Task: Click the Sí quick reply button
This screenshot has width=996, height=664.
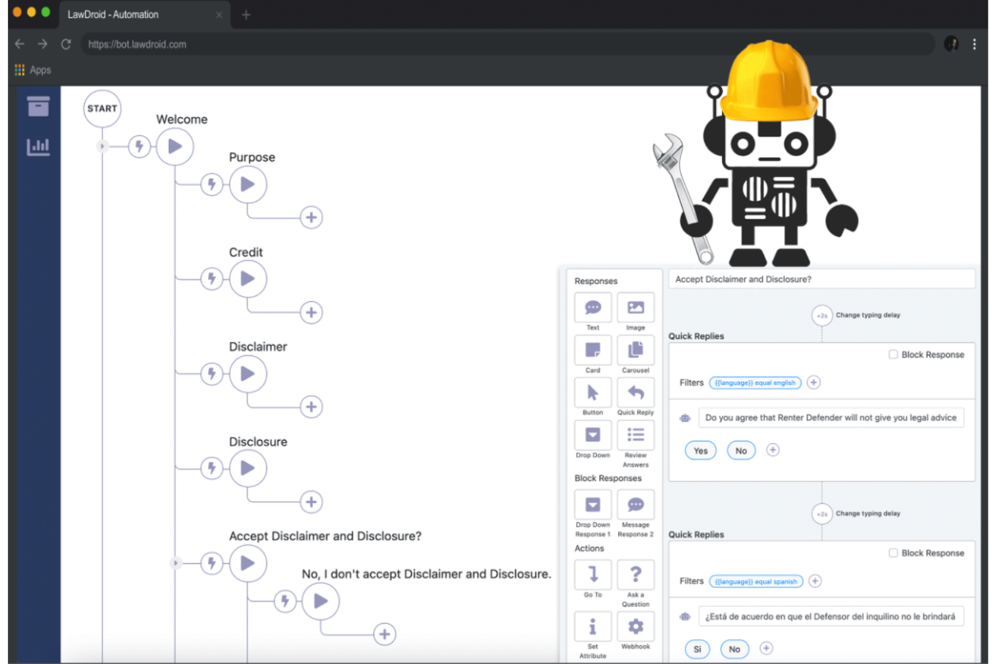Action: pyautogui.click(x=697, y=649)
